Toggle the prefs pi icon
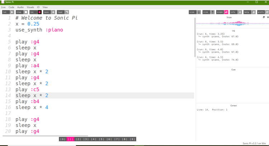 pos(267,12)
